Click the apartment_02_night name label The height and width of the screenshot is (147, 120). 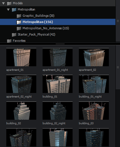click(19, 97)
